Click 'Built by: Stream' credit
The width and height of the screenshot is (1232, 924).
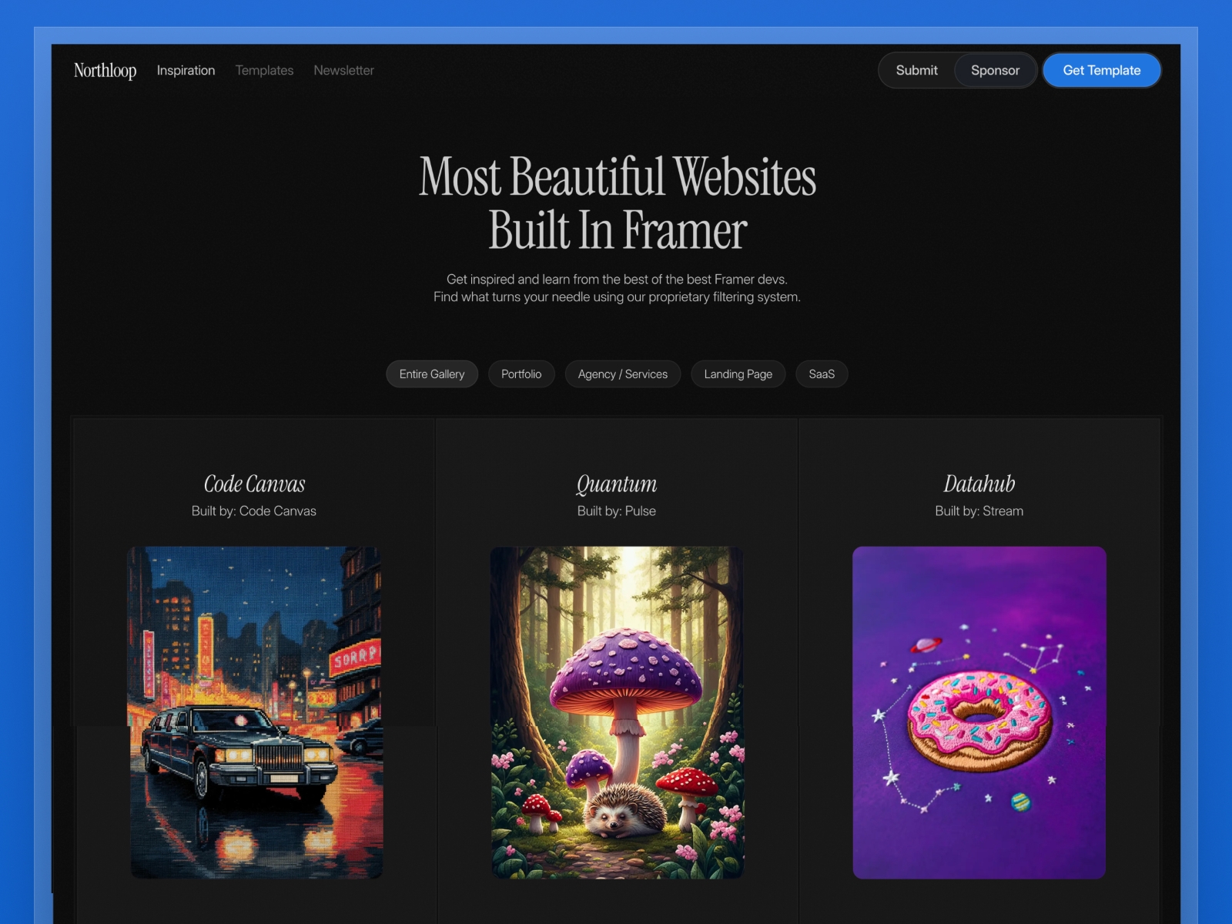click(x=979, y=511)
